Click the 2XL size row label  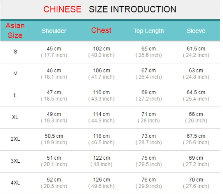pyautogui.click(x=15, y=139)
